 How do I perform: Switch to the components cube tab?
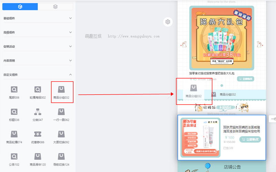point(20,7)
